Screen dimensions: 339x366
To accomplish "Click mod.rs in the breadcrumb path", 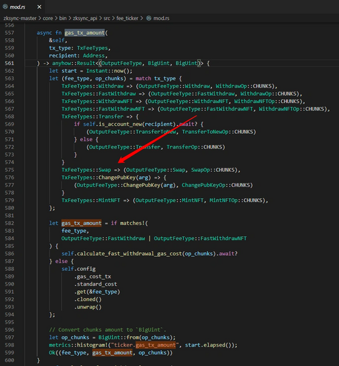I will click(161, 18).
